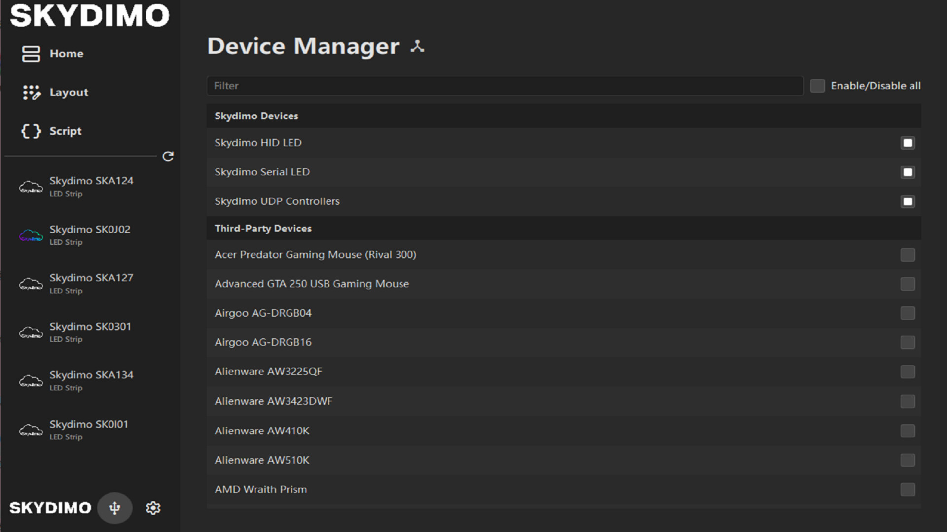The height and width of the screenshot is (532, 947).
Task: Click the USB connection icon at bottom
Action: (114, 507)
